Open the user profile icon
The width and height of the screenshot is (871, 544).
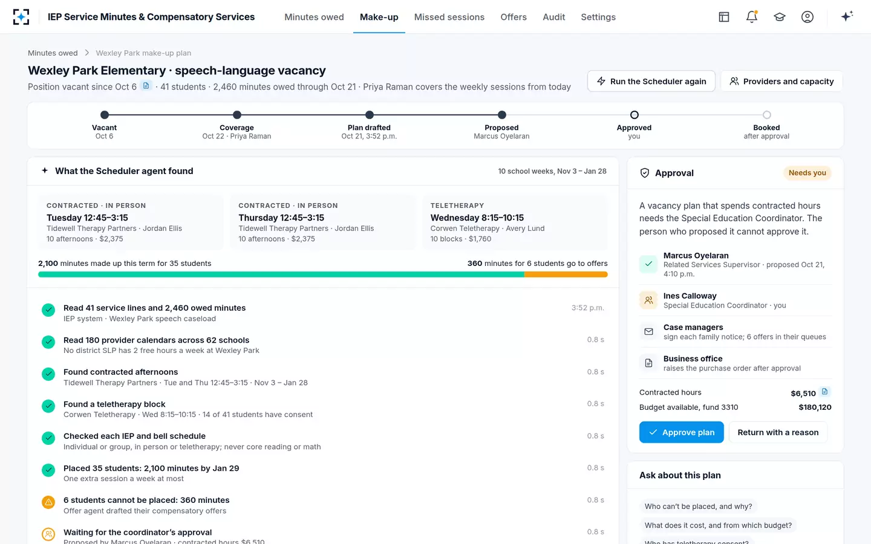[x=807, y=17]
